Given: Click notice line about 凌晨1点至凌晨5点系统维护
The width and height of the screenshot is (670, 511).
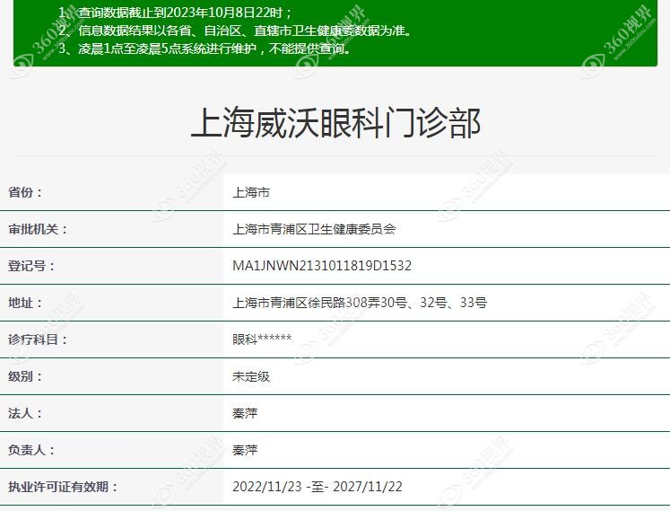Looking at the screenshot, I should [205, 48].
